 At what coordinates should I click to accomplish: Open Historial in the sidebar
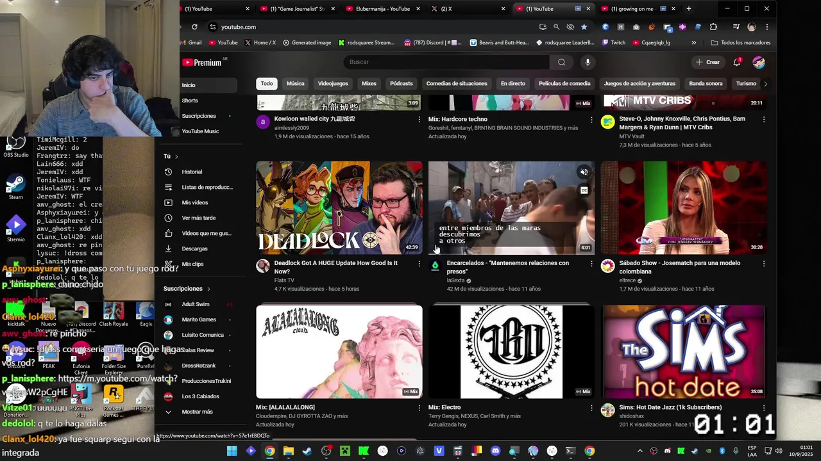coord(199,172)
